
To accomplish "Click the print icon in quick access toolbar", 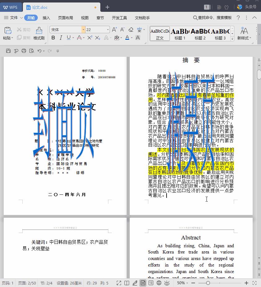I will click(x=24, y=51).
